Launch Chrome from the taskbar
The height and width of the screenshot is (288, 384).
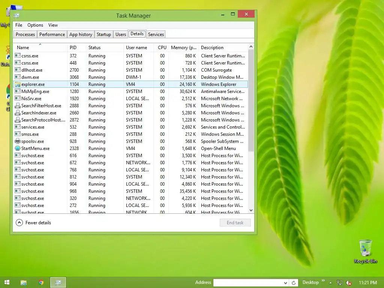(x=41, y=282)
